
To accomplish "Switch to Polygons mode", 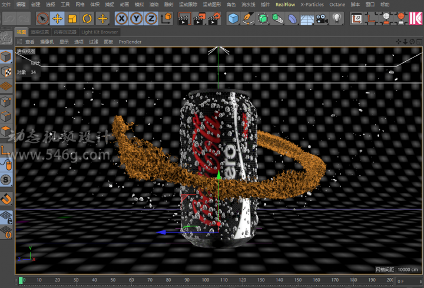I will [x=6, y=132].
